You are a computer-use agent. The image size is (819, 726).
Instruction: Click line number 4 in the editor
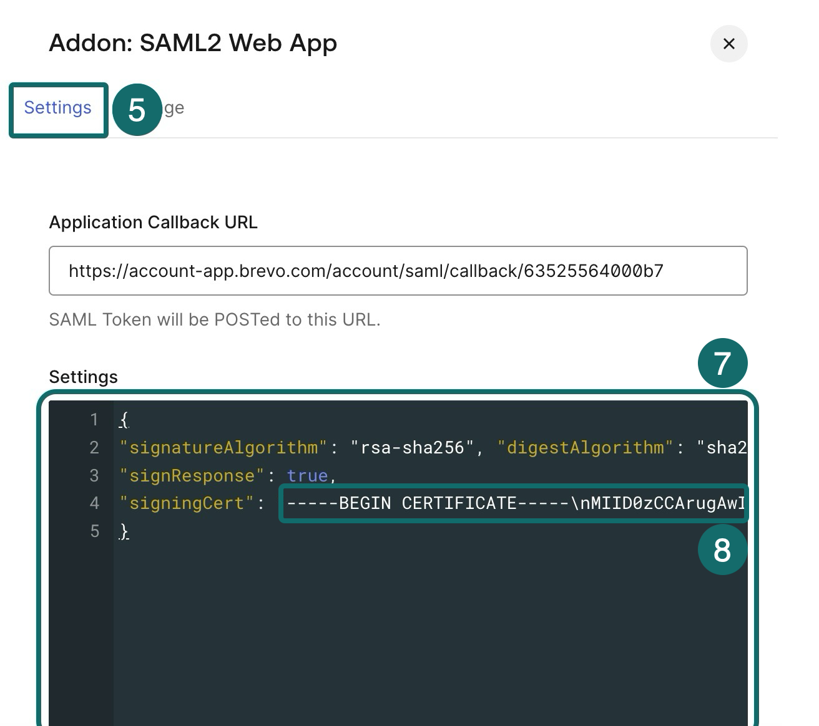(94, 503)
